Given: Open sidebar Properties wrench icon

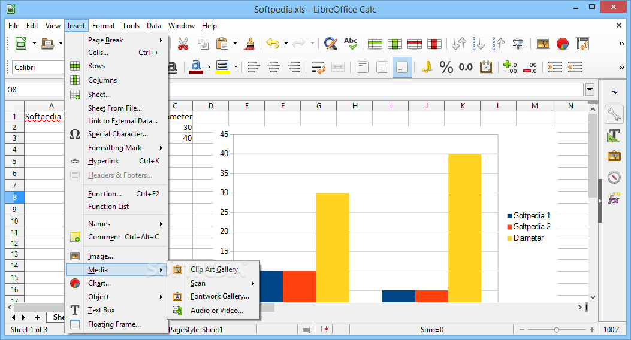Looking at the screenshot, I should pyautogui.click(x=614, y=114).
